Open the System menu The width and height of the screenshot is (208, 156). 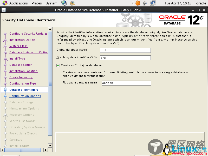pos(51,3)
